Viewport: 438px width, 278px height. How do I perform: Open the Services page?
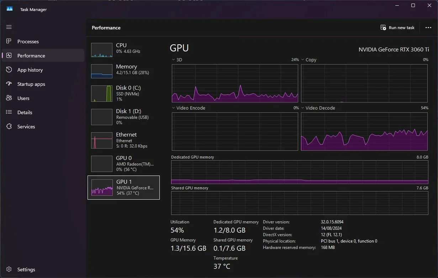pos(9,127)
